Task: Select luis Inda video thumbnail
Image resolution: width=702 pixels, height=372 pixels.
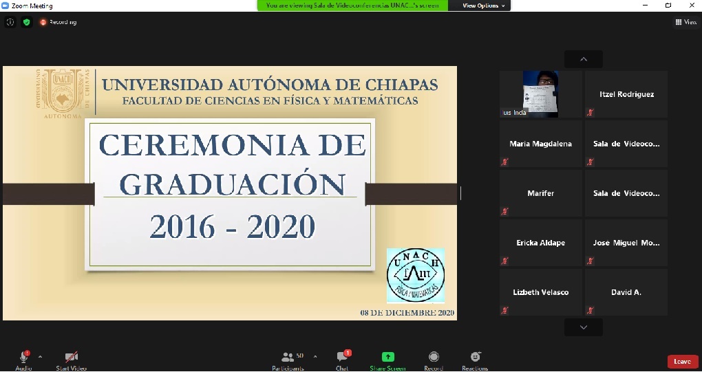Action: click(x=541, y=94)
